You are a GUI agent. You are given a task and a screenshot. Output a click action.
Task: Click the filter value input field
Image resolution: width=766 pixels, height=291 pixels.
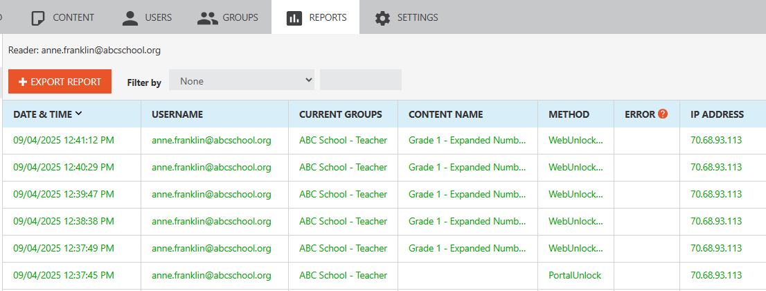[x=361, y=80]
